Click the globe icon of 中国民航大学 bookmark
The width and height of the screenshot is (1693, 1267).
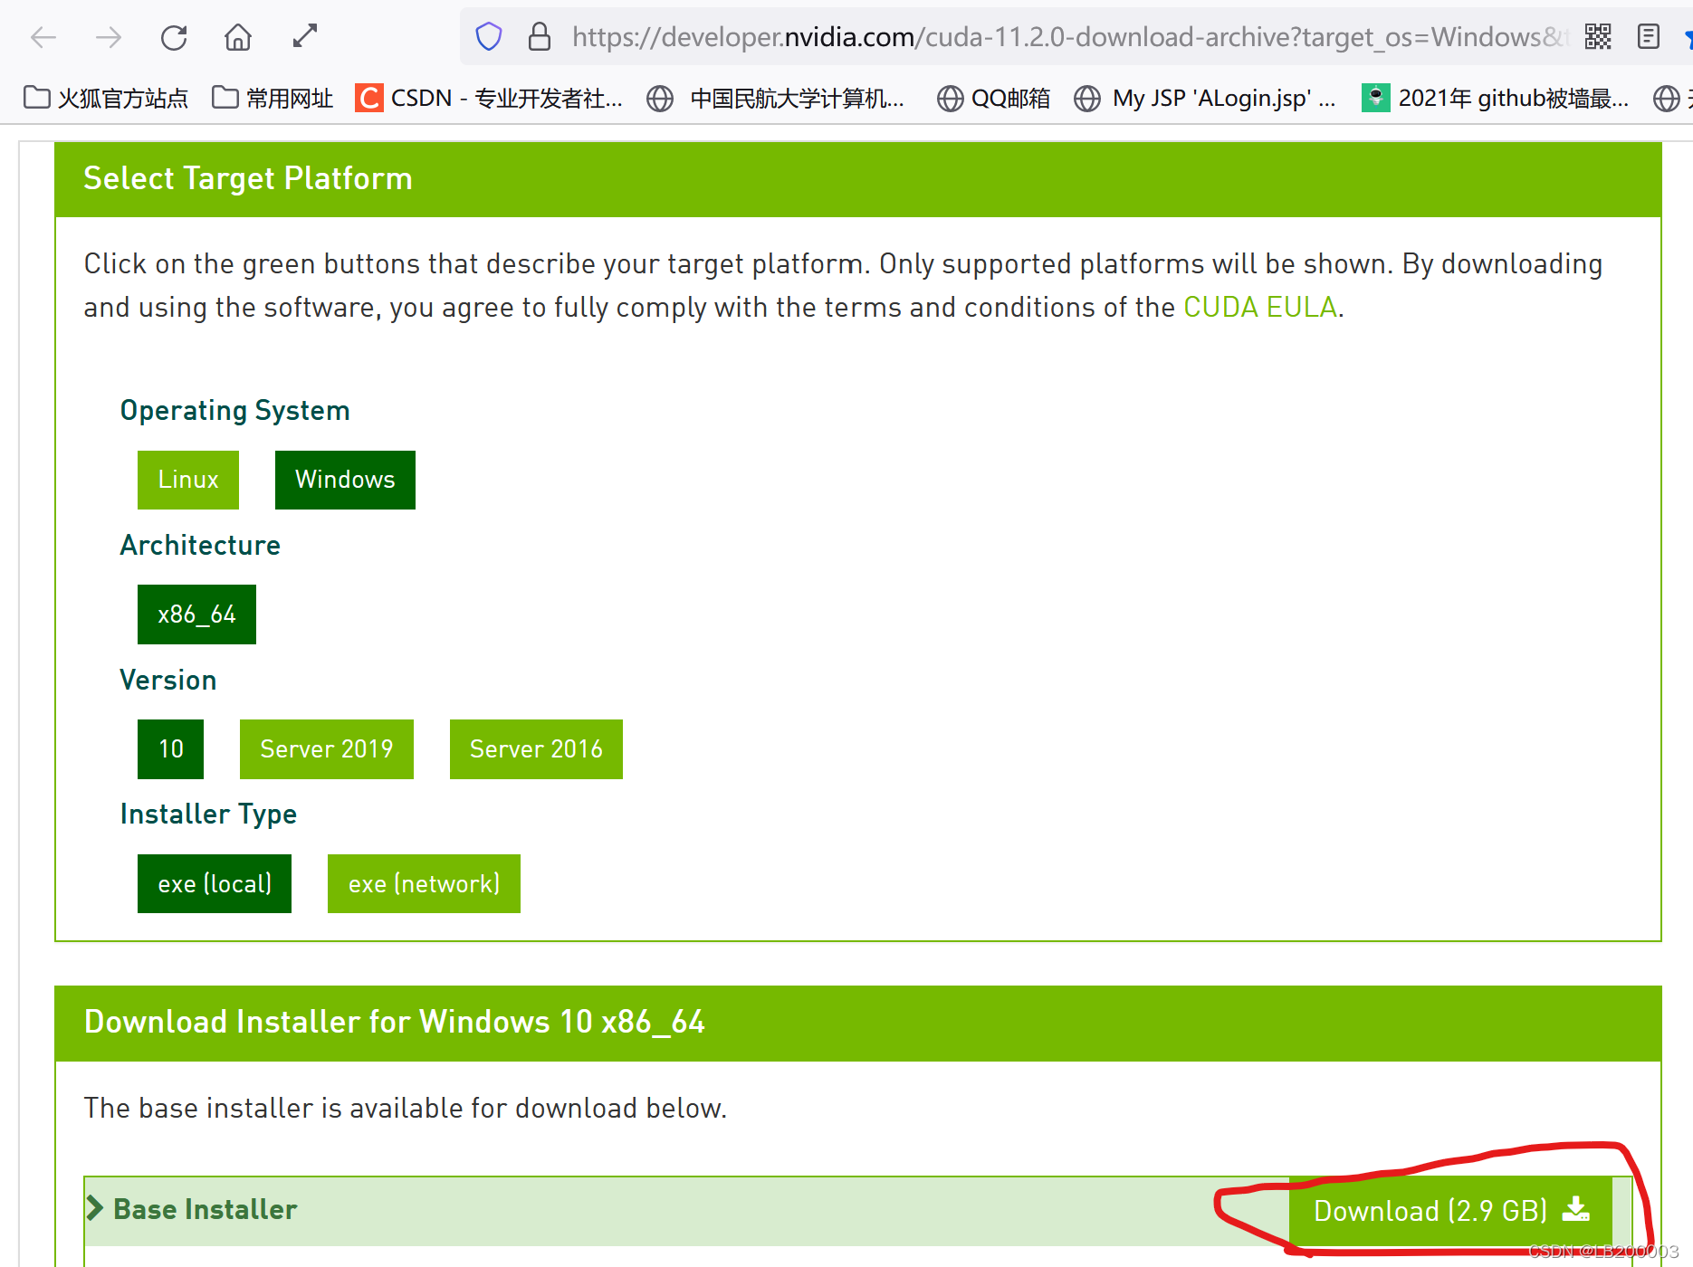point(660,98)
